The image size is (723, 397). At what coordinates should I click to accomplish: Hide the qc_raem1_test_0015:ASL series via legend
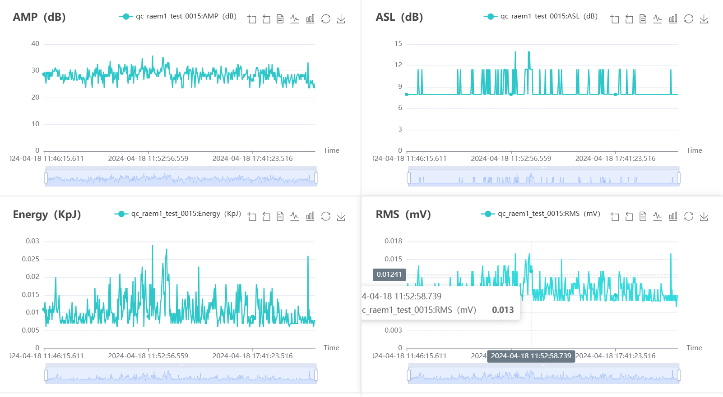point(541,16)
